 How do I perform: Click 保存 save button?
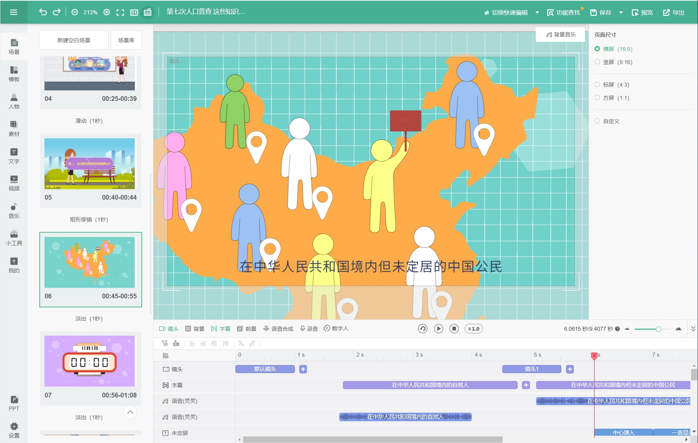(x=601, y=12)
